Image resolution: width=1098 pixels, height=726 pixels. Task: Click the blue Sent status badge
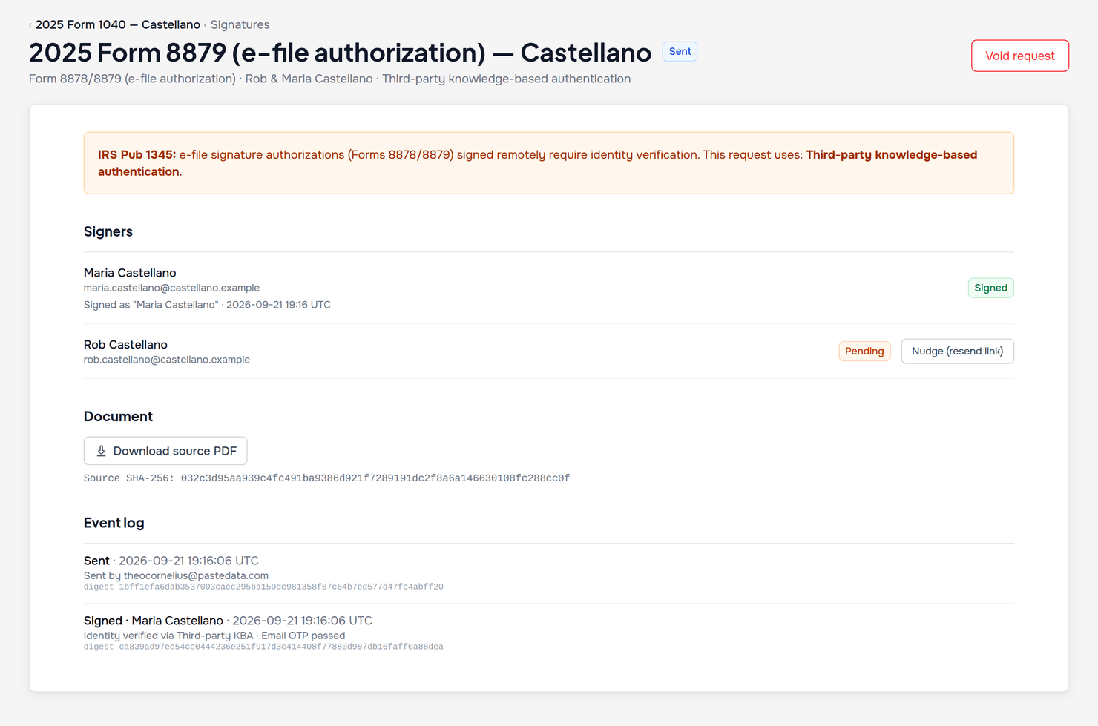(680, 51)
